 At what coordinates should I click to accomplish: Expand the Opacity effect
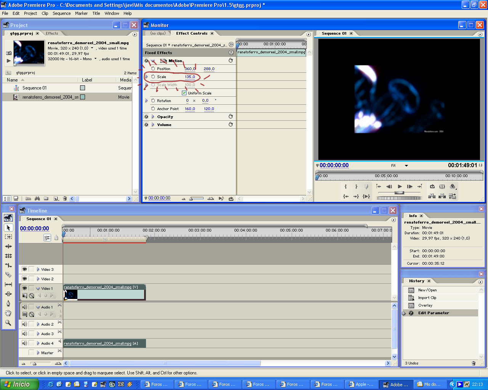pyautogui.click(x=153, y=117)
